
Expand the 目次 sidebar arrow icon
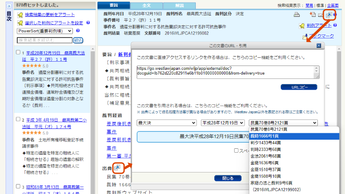(x=9, y=6)
